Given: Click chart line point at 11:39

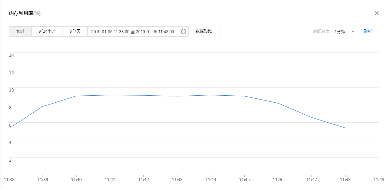Looking at the screenshot, I should [43, 106].
